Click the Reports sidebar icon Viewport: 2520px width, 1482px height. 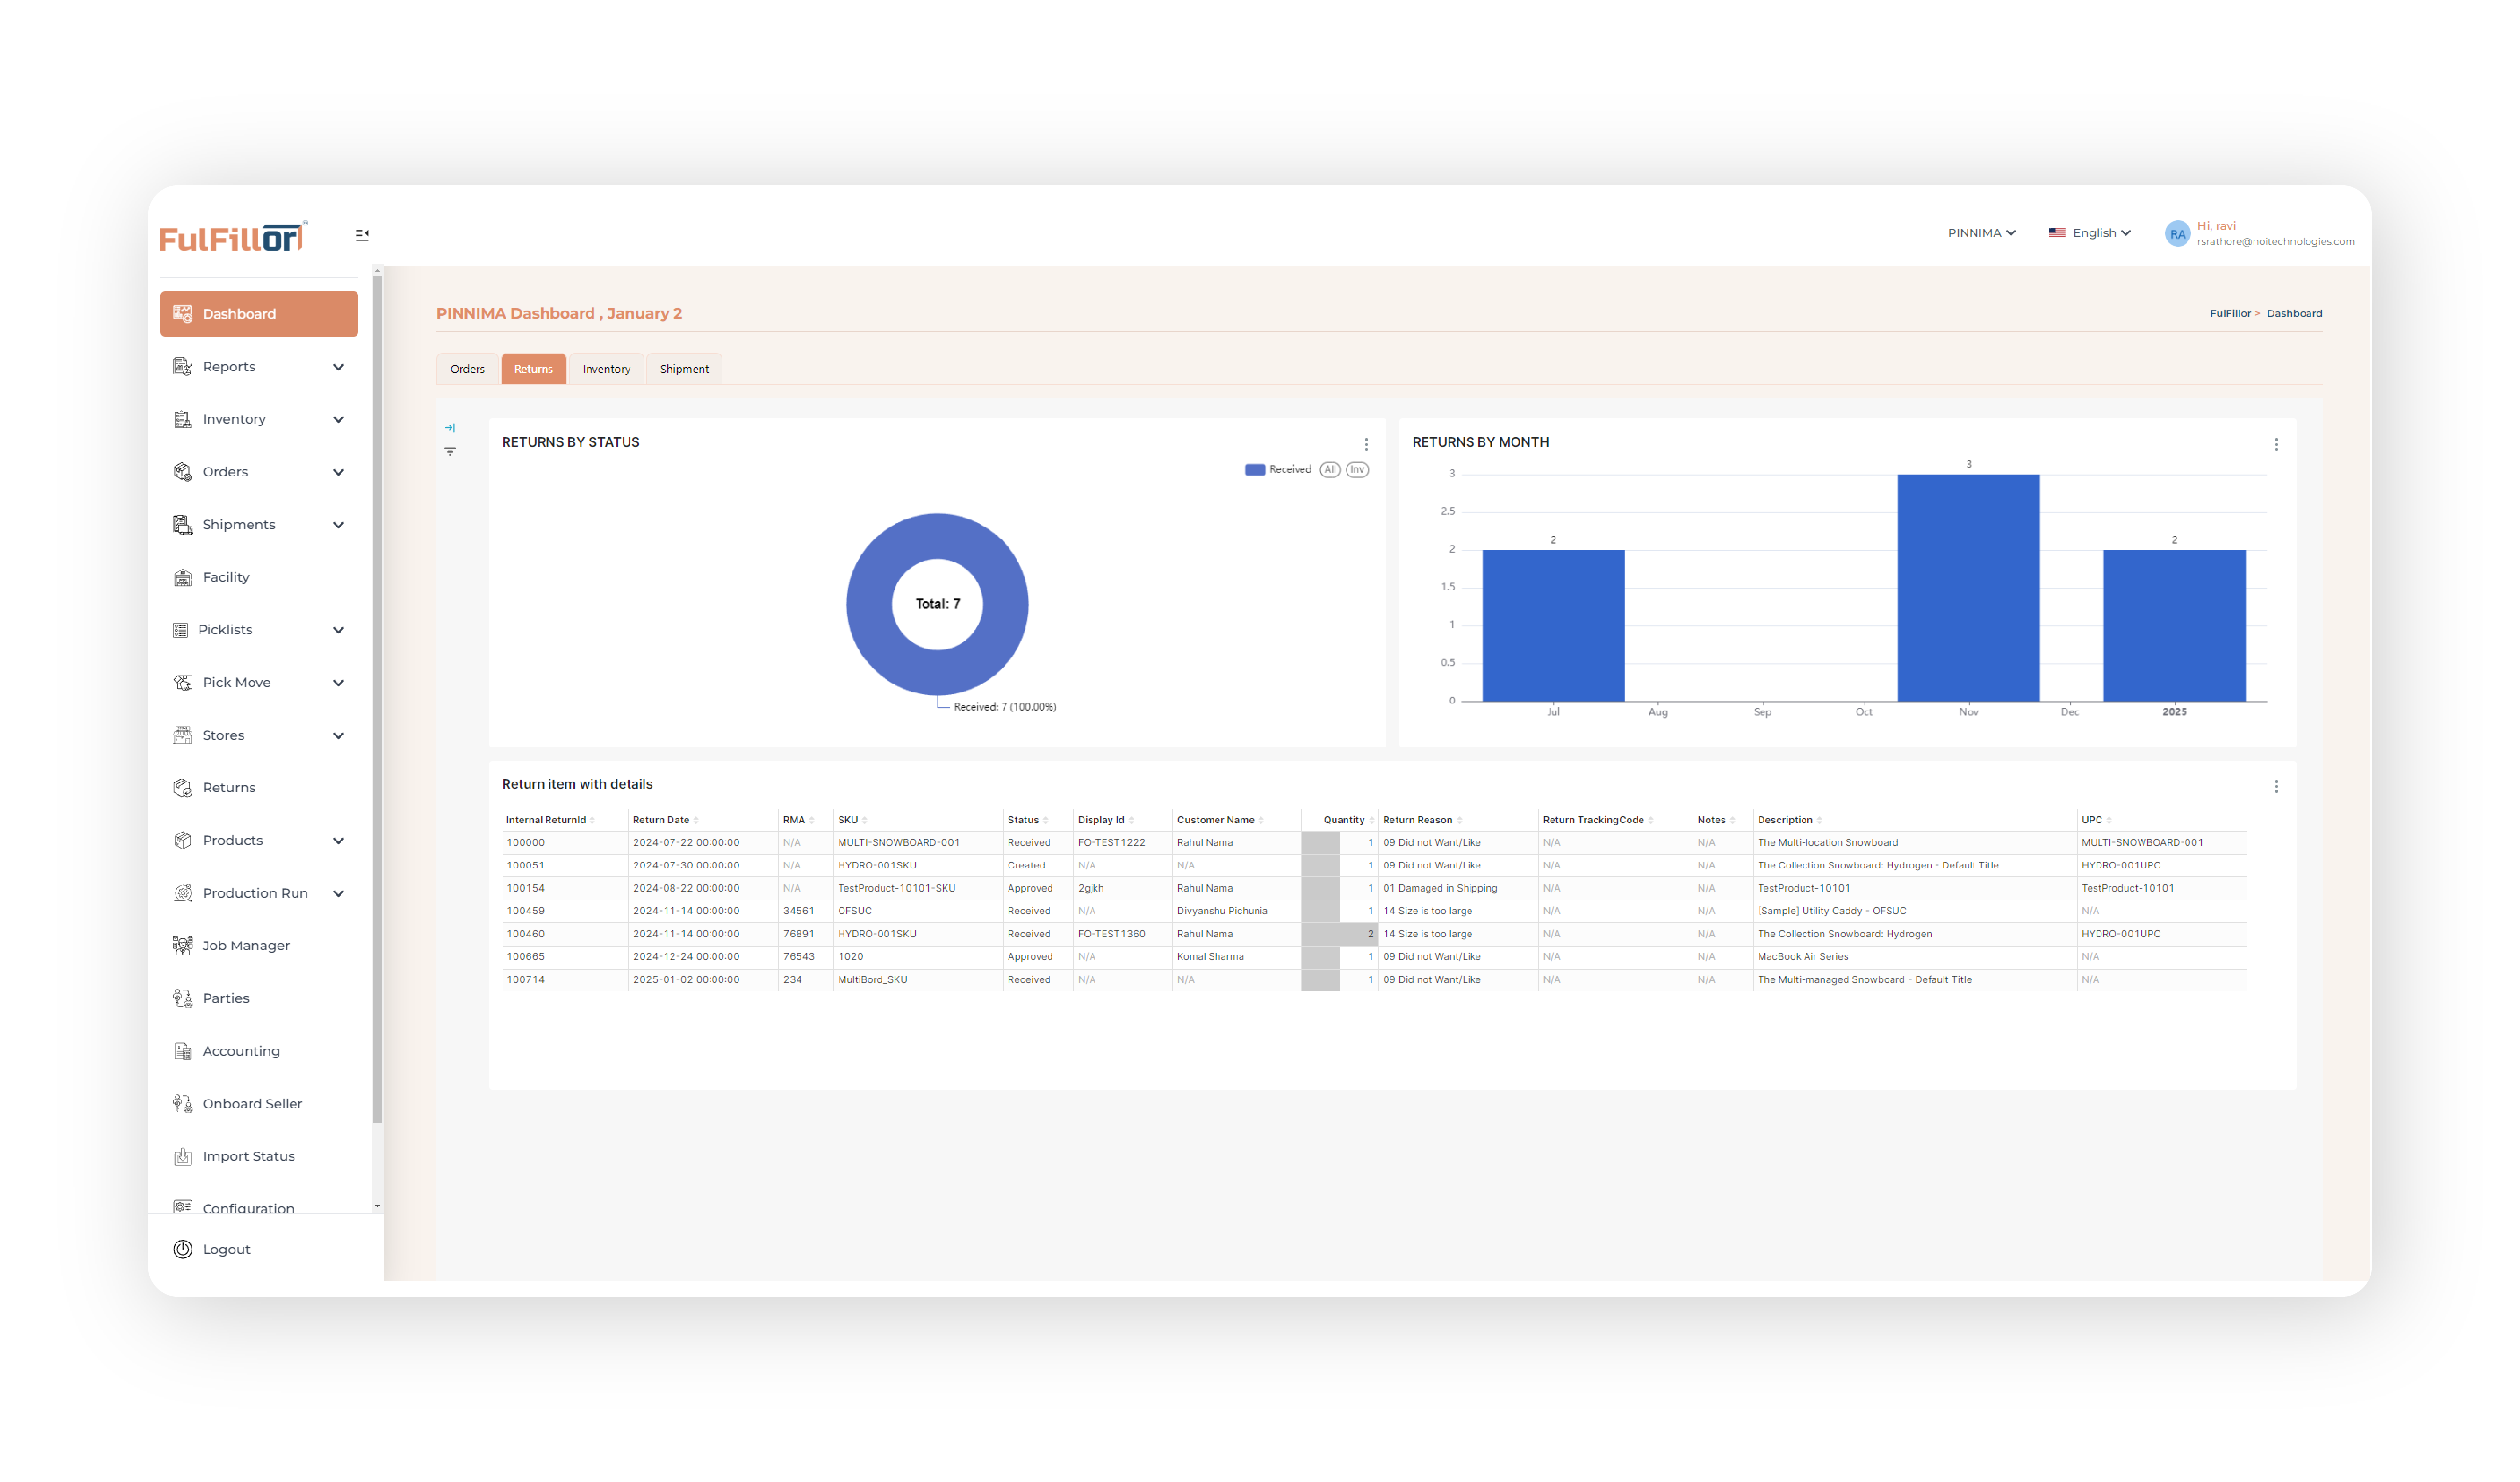click(x=182, y=367)
